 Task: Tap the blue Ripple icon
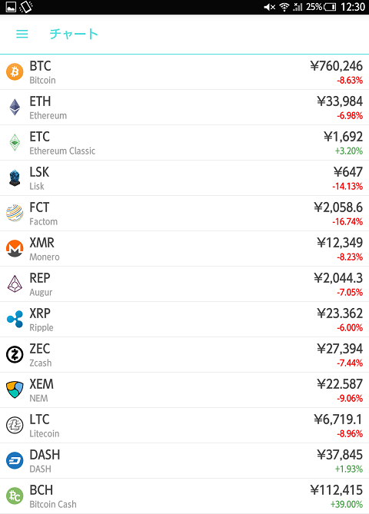[x=15, y=320]
